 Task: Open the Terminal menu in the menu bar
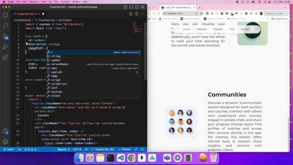[x=65, y=2]
